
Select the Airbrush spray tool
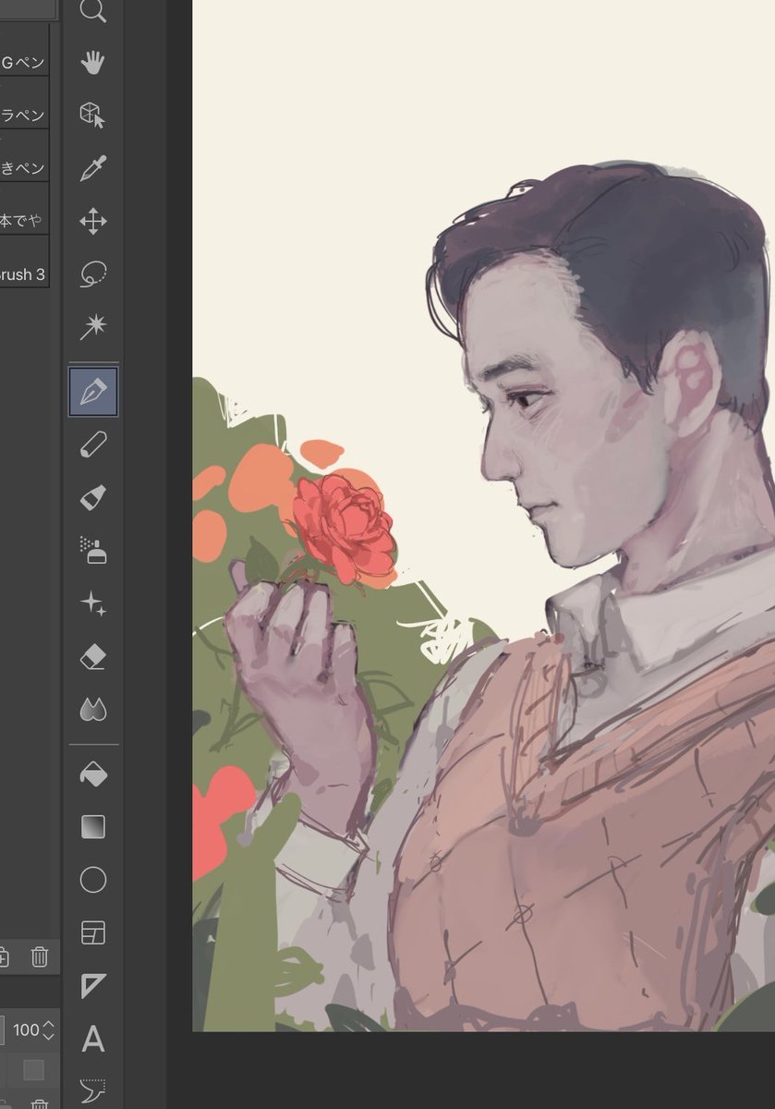(93, 551)
